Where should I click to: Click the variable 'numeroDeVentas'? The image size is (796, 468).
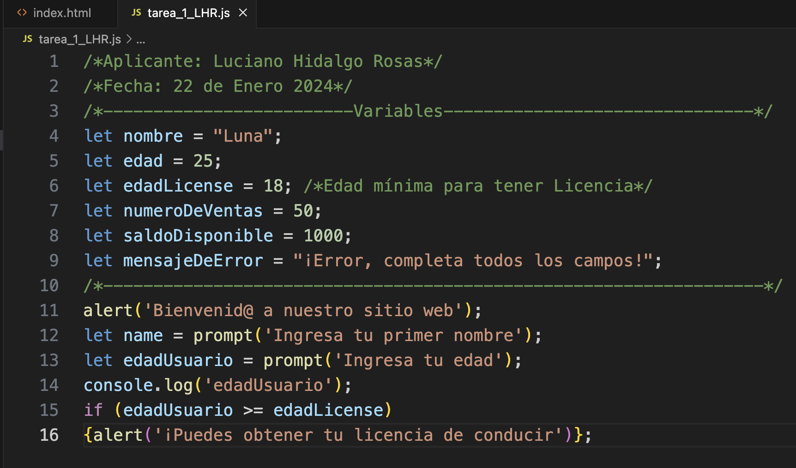point(193,211)
